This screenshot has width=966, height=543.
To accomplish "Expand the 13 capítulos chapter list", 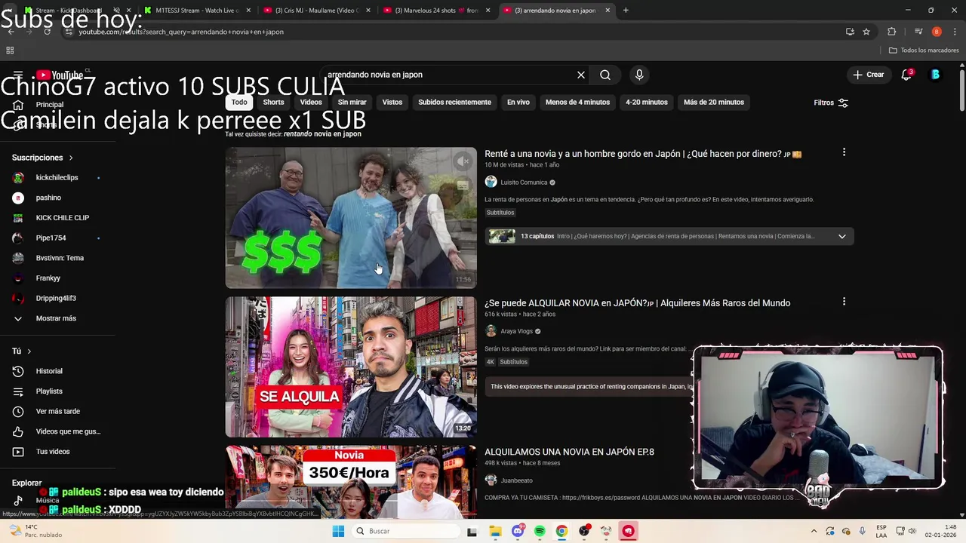I will coord(669,236).
